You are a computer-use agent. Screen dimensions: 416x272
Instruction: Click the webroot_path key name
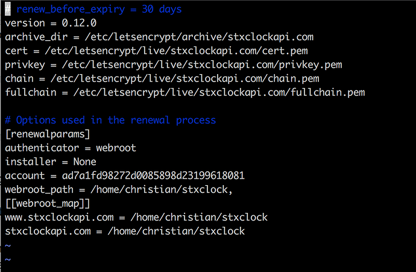tap(39, 190)
